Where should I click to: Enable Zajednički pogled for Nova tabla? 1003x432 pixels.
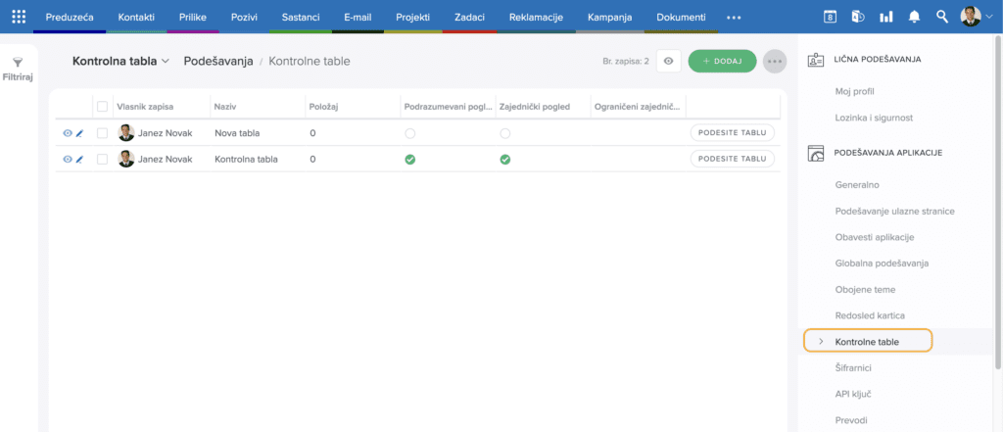tap(504, 133)
